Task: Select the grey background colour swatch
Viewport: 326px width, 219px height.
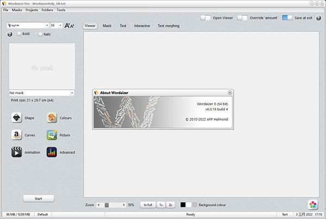Action: [x=195, y=205]
